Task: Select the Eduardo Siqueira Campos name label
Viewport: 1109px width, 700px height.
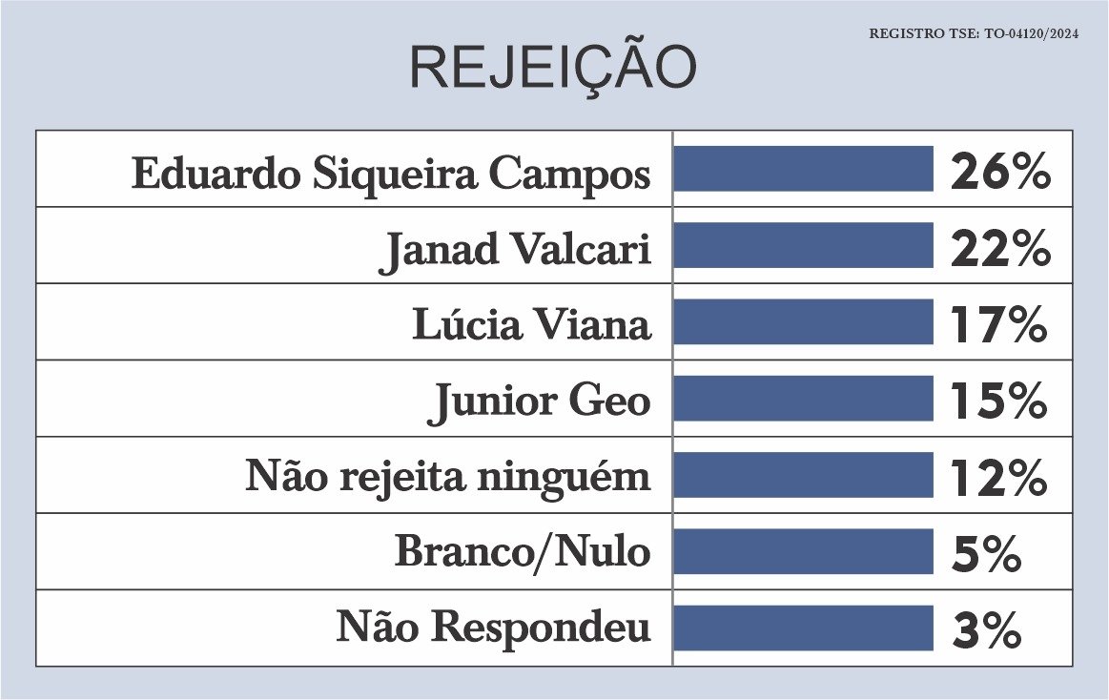Action: click(390, 174)
